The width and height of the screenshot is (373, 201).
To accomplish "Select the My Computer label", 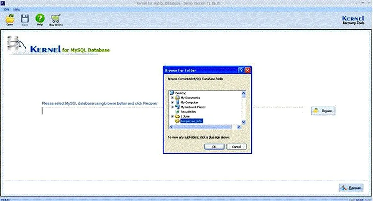I will [189, 102].
